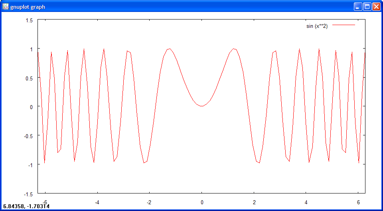Click the x-axis label 0
This screenshot has height=211, width=383.
(x=202, y=202)
